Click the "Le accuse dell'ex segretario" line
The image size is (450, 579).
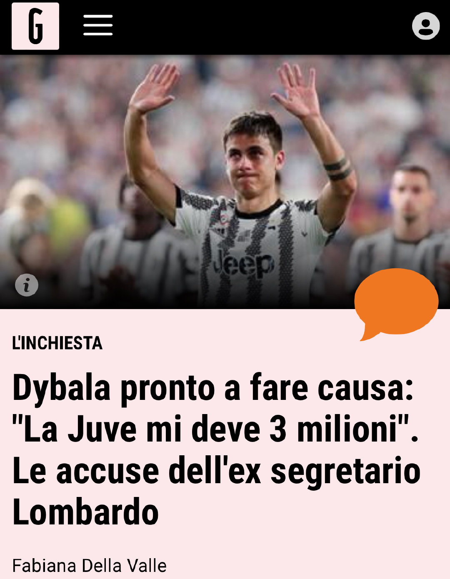(x=216, y=471)
